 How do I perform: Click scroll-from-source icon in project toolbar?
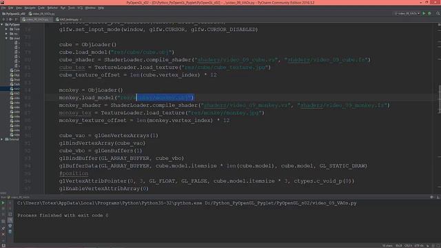click(3, 19)
